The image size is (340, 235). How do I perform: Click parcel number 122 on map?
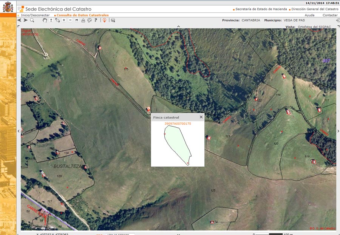pos(259,100)
